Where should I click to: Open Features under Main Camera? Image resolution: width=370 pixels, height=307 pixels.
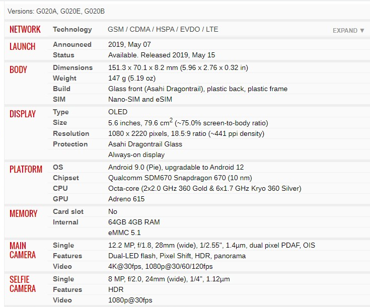click(67, 256)
